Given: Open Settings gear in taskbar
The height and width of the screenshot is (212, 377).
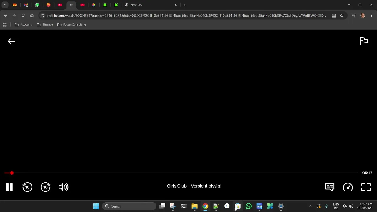Looking at the screenshot, I should pos(281,206).
